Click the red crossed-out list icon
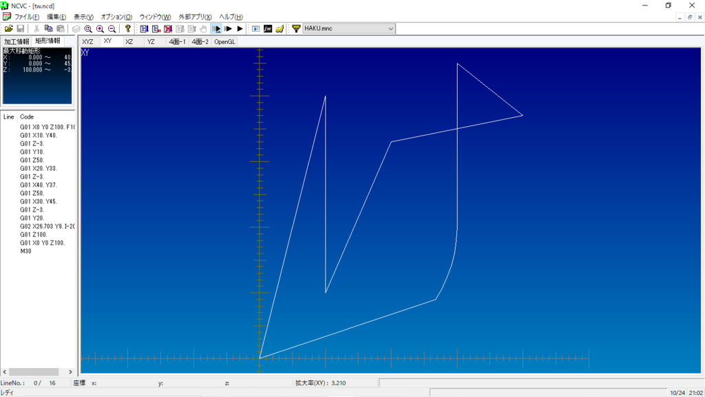Screen dimensions: 705x397 tap(168, 29)
